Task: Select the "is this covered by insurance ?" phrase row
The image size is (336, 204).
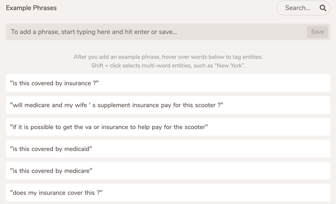Action: coord(168,83)
